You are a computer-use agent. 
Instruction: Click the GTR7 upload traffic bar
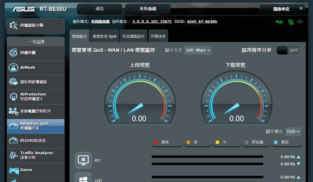[207, 177]
